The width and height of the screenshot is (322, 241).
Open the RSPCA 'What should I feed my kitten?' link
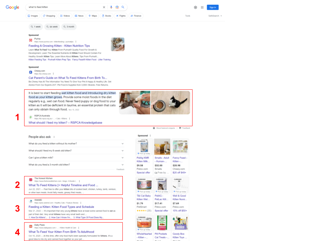pos(66,122)
